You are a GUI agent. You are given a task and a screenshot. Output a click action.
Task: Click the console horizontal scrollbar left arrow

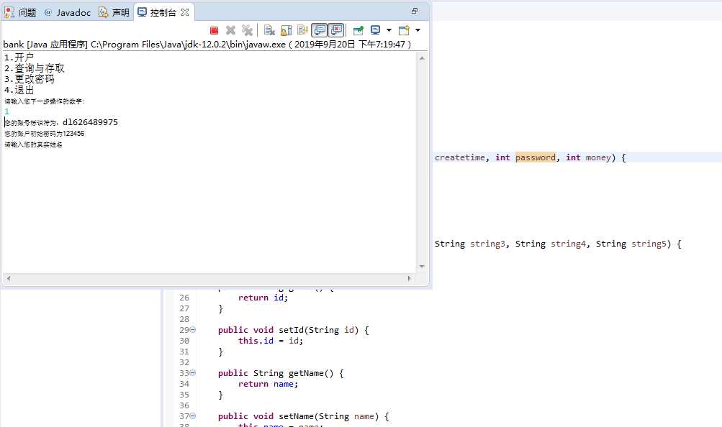pyautogui.click(x=9, y=278)
